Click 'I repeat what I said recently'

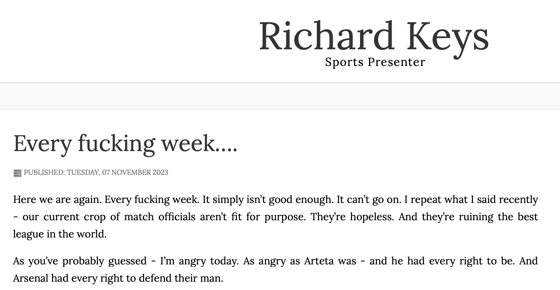(x=471, y=199)
